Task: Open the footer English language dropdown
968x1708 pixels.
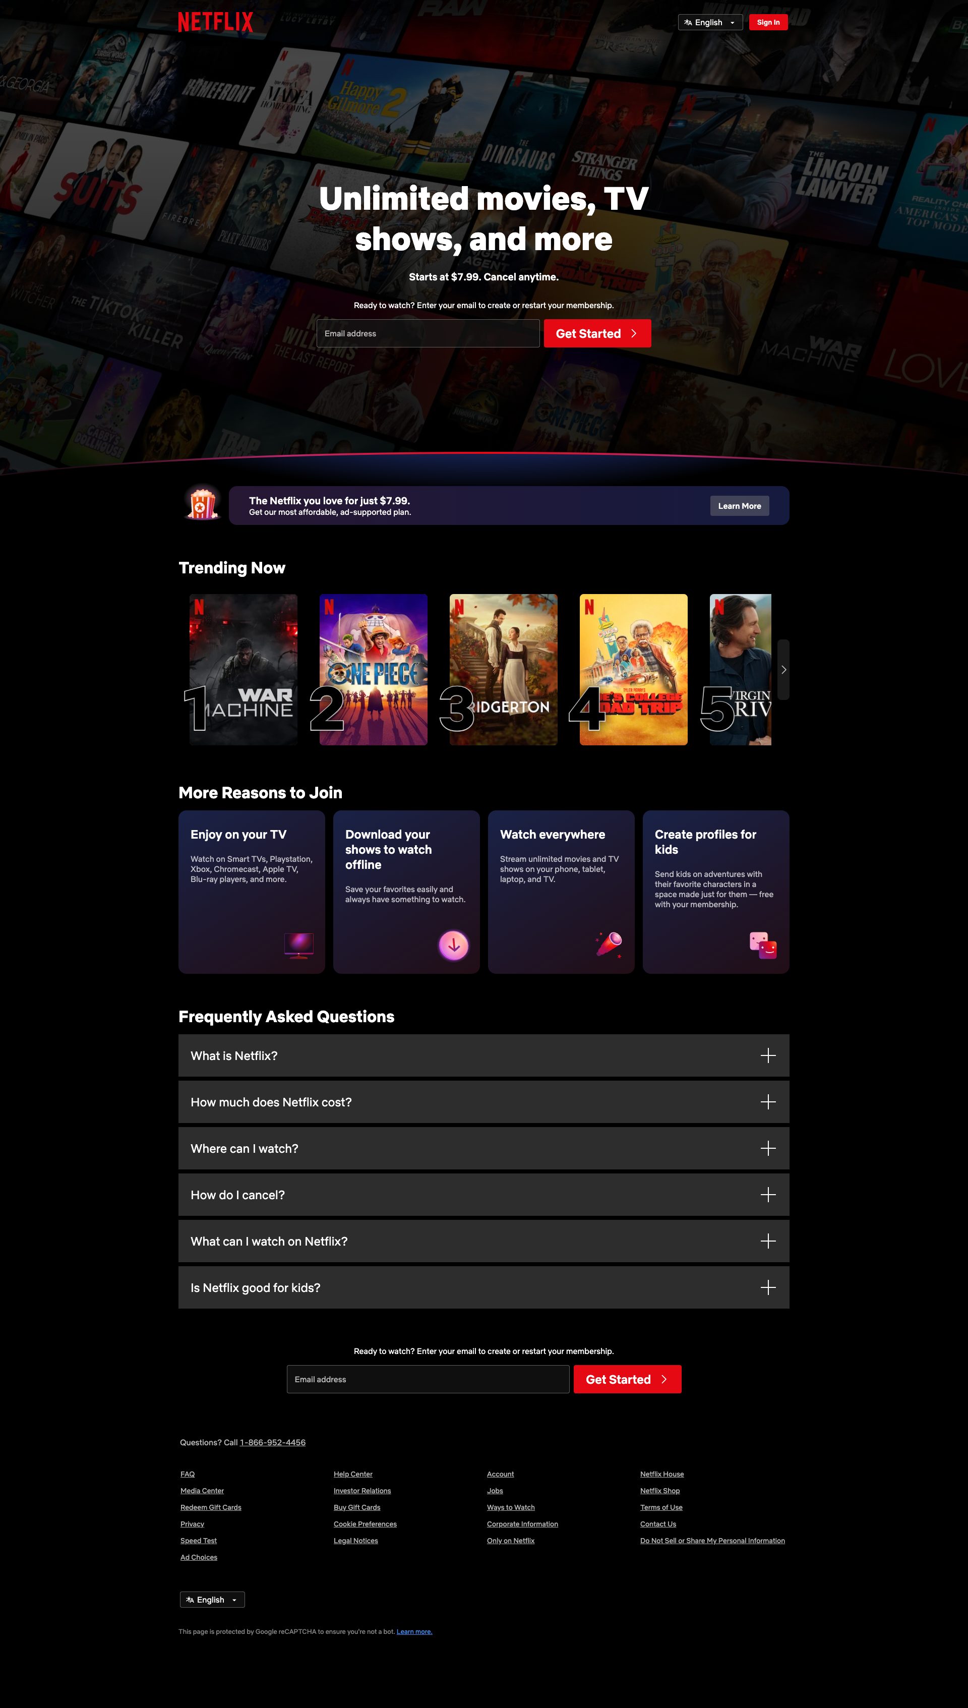Action: click(211, 1600)
